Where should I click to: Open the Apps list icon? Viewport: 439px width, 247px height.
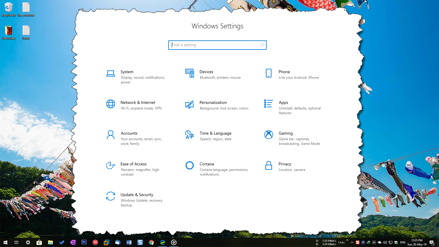point(268,104)
